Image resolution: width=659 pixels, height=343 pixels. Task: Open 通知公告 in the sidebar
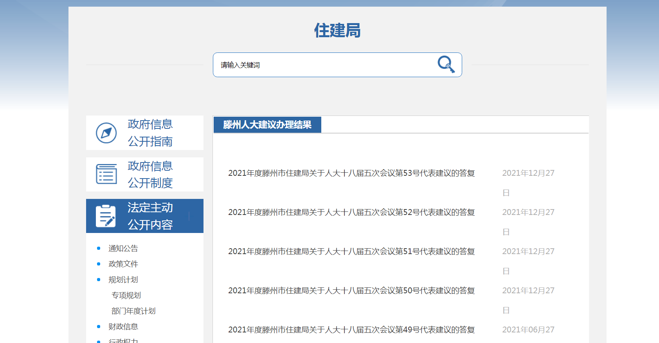tap(123, 248)
